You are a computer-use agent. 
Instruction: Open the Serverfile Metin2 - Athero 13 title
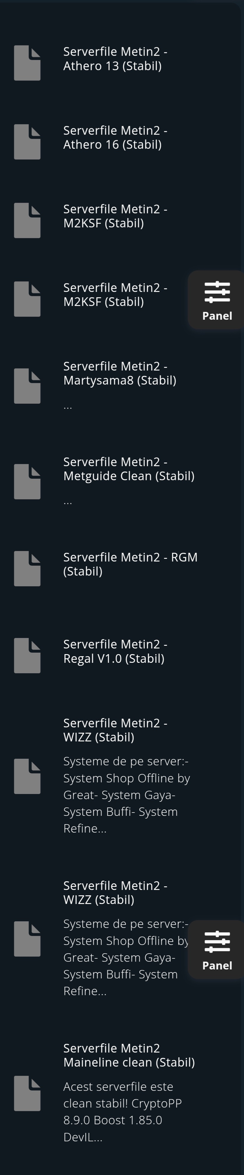click(x=115, y=59)
